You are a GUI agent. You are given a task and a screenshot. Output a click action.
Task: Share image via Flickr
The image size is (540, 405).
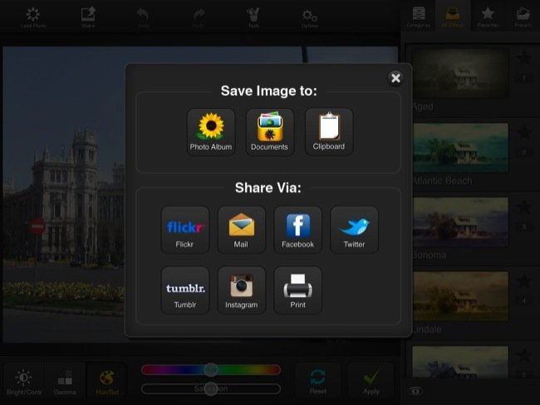[x=185, y=230]
